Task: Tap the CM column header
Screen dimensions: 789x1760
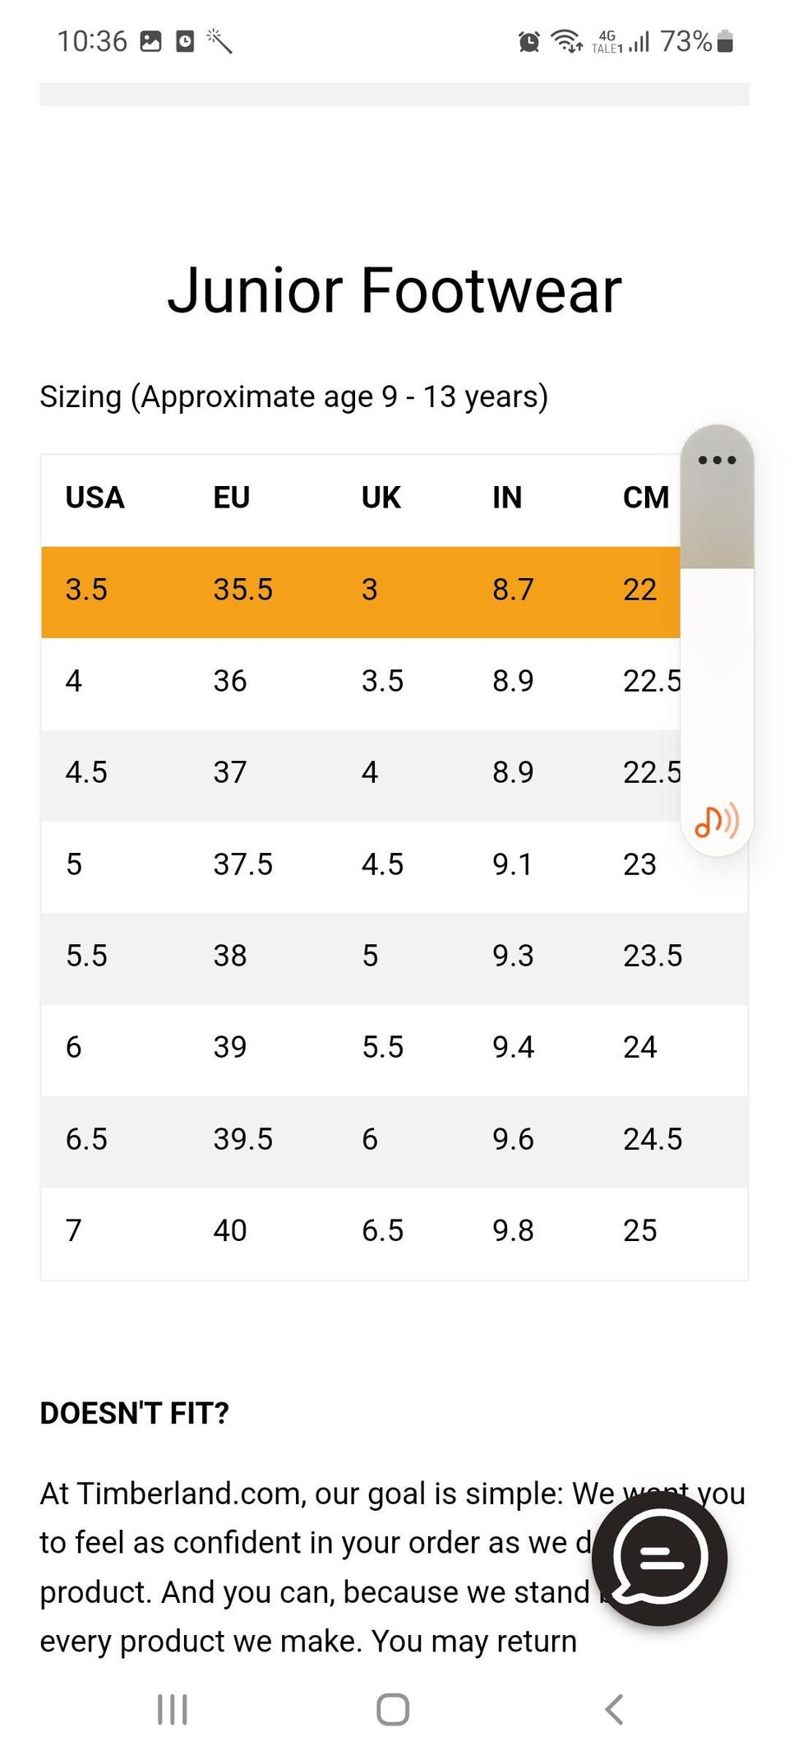Action: point(646,498)
